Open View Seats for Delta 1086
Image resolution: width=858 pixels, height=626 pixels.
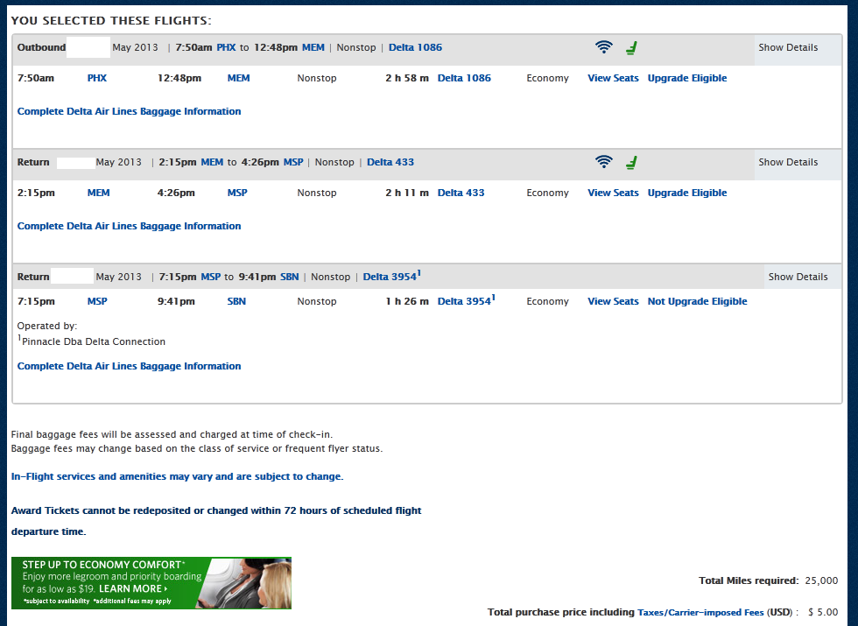[613, 78]
